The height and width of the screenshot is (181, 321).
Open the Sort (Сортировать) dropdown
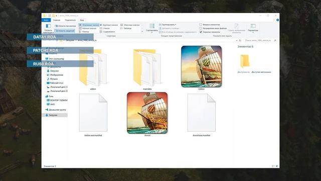coord(152,28)
